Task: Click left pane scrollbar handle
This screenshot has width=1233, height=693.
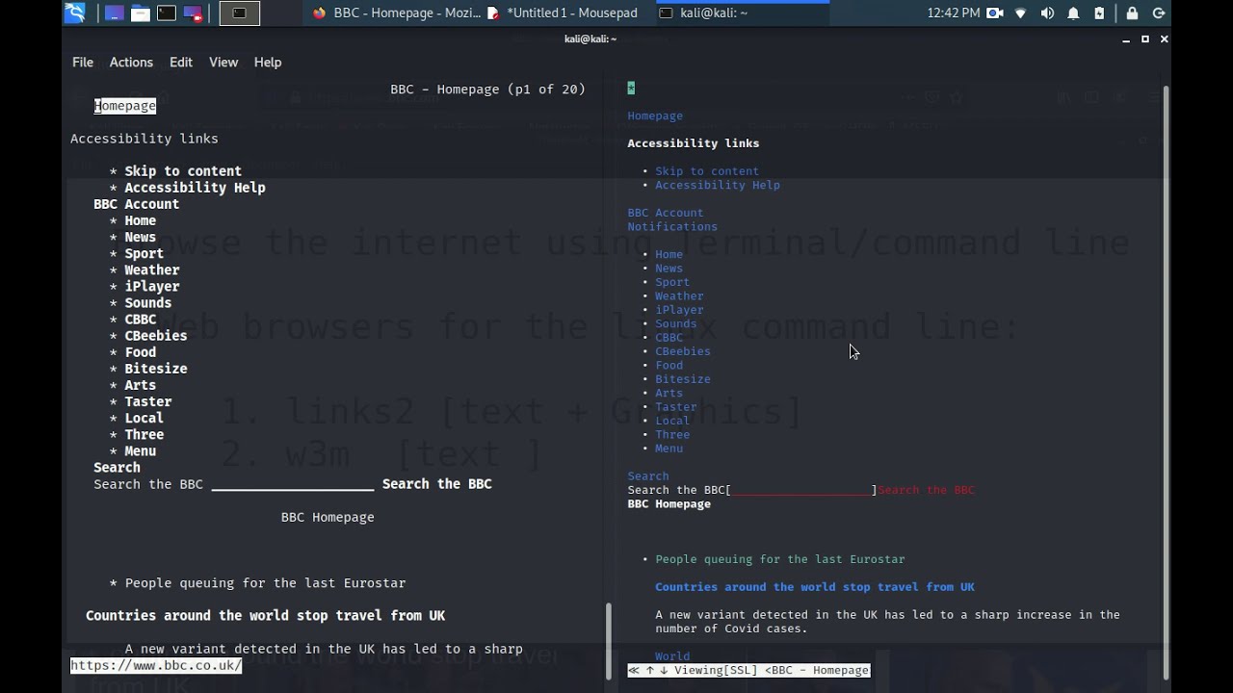Action: 608,641
